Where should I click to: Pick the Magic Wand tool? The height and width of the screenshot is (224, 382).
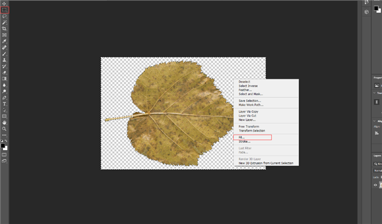(x=4, y=23)
